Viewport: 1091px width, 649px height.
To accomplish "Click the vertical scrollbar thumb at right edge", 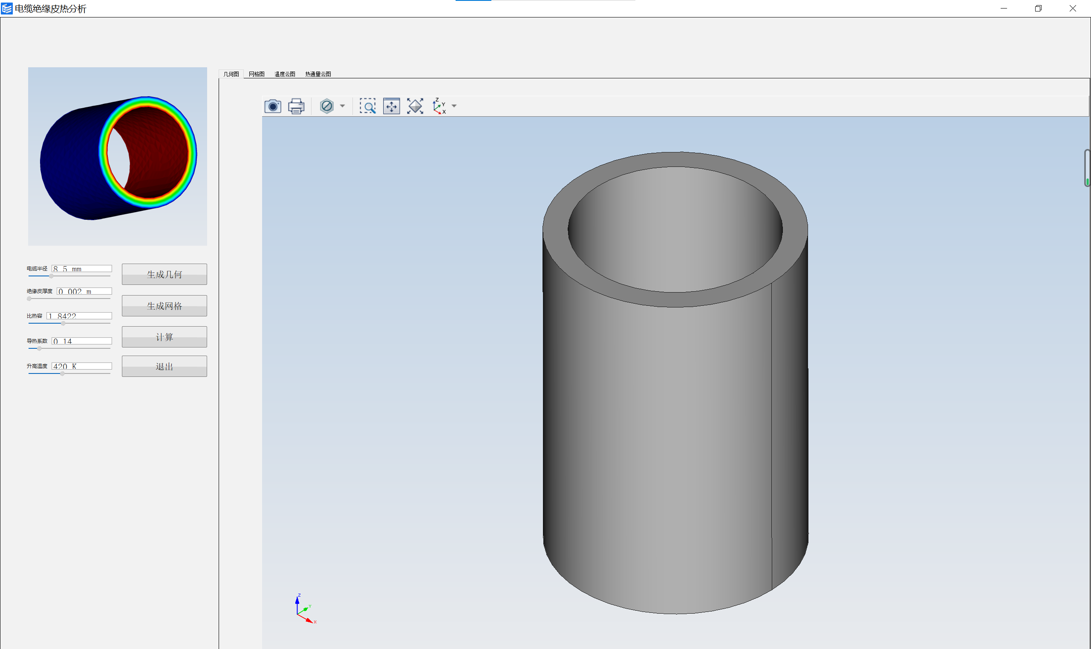I will tap(1087, 168).
